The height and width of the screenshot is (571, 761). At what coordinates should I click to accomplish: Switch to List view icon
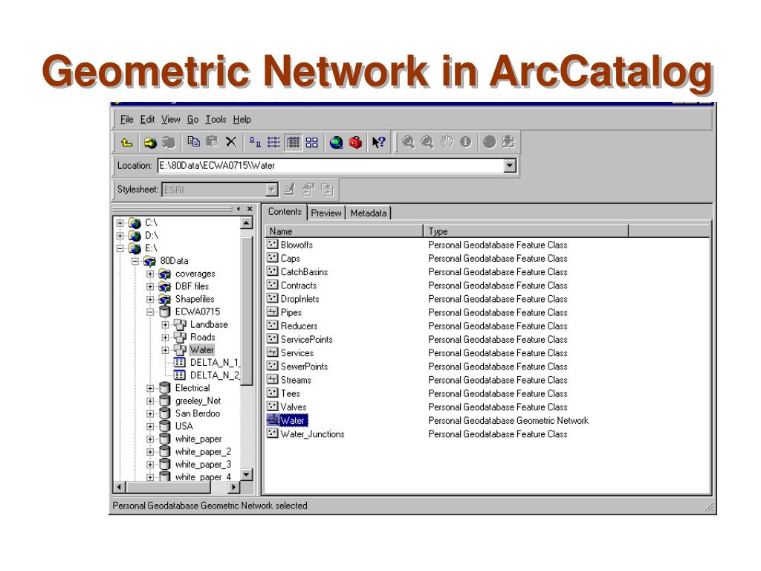pyautogui.click(x=273, y=142)
